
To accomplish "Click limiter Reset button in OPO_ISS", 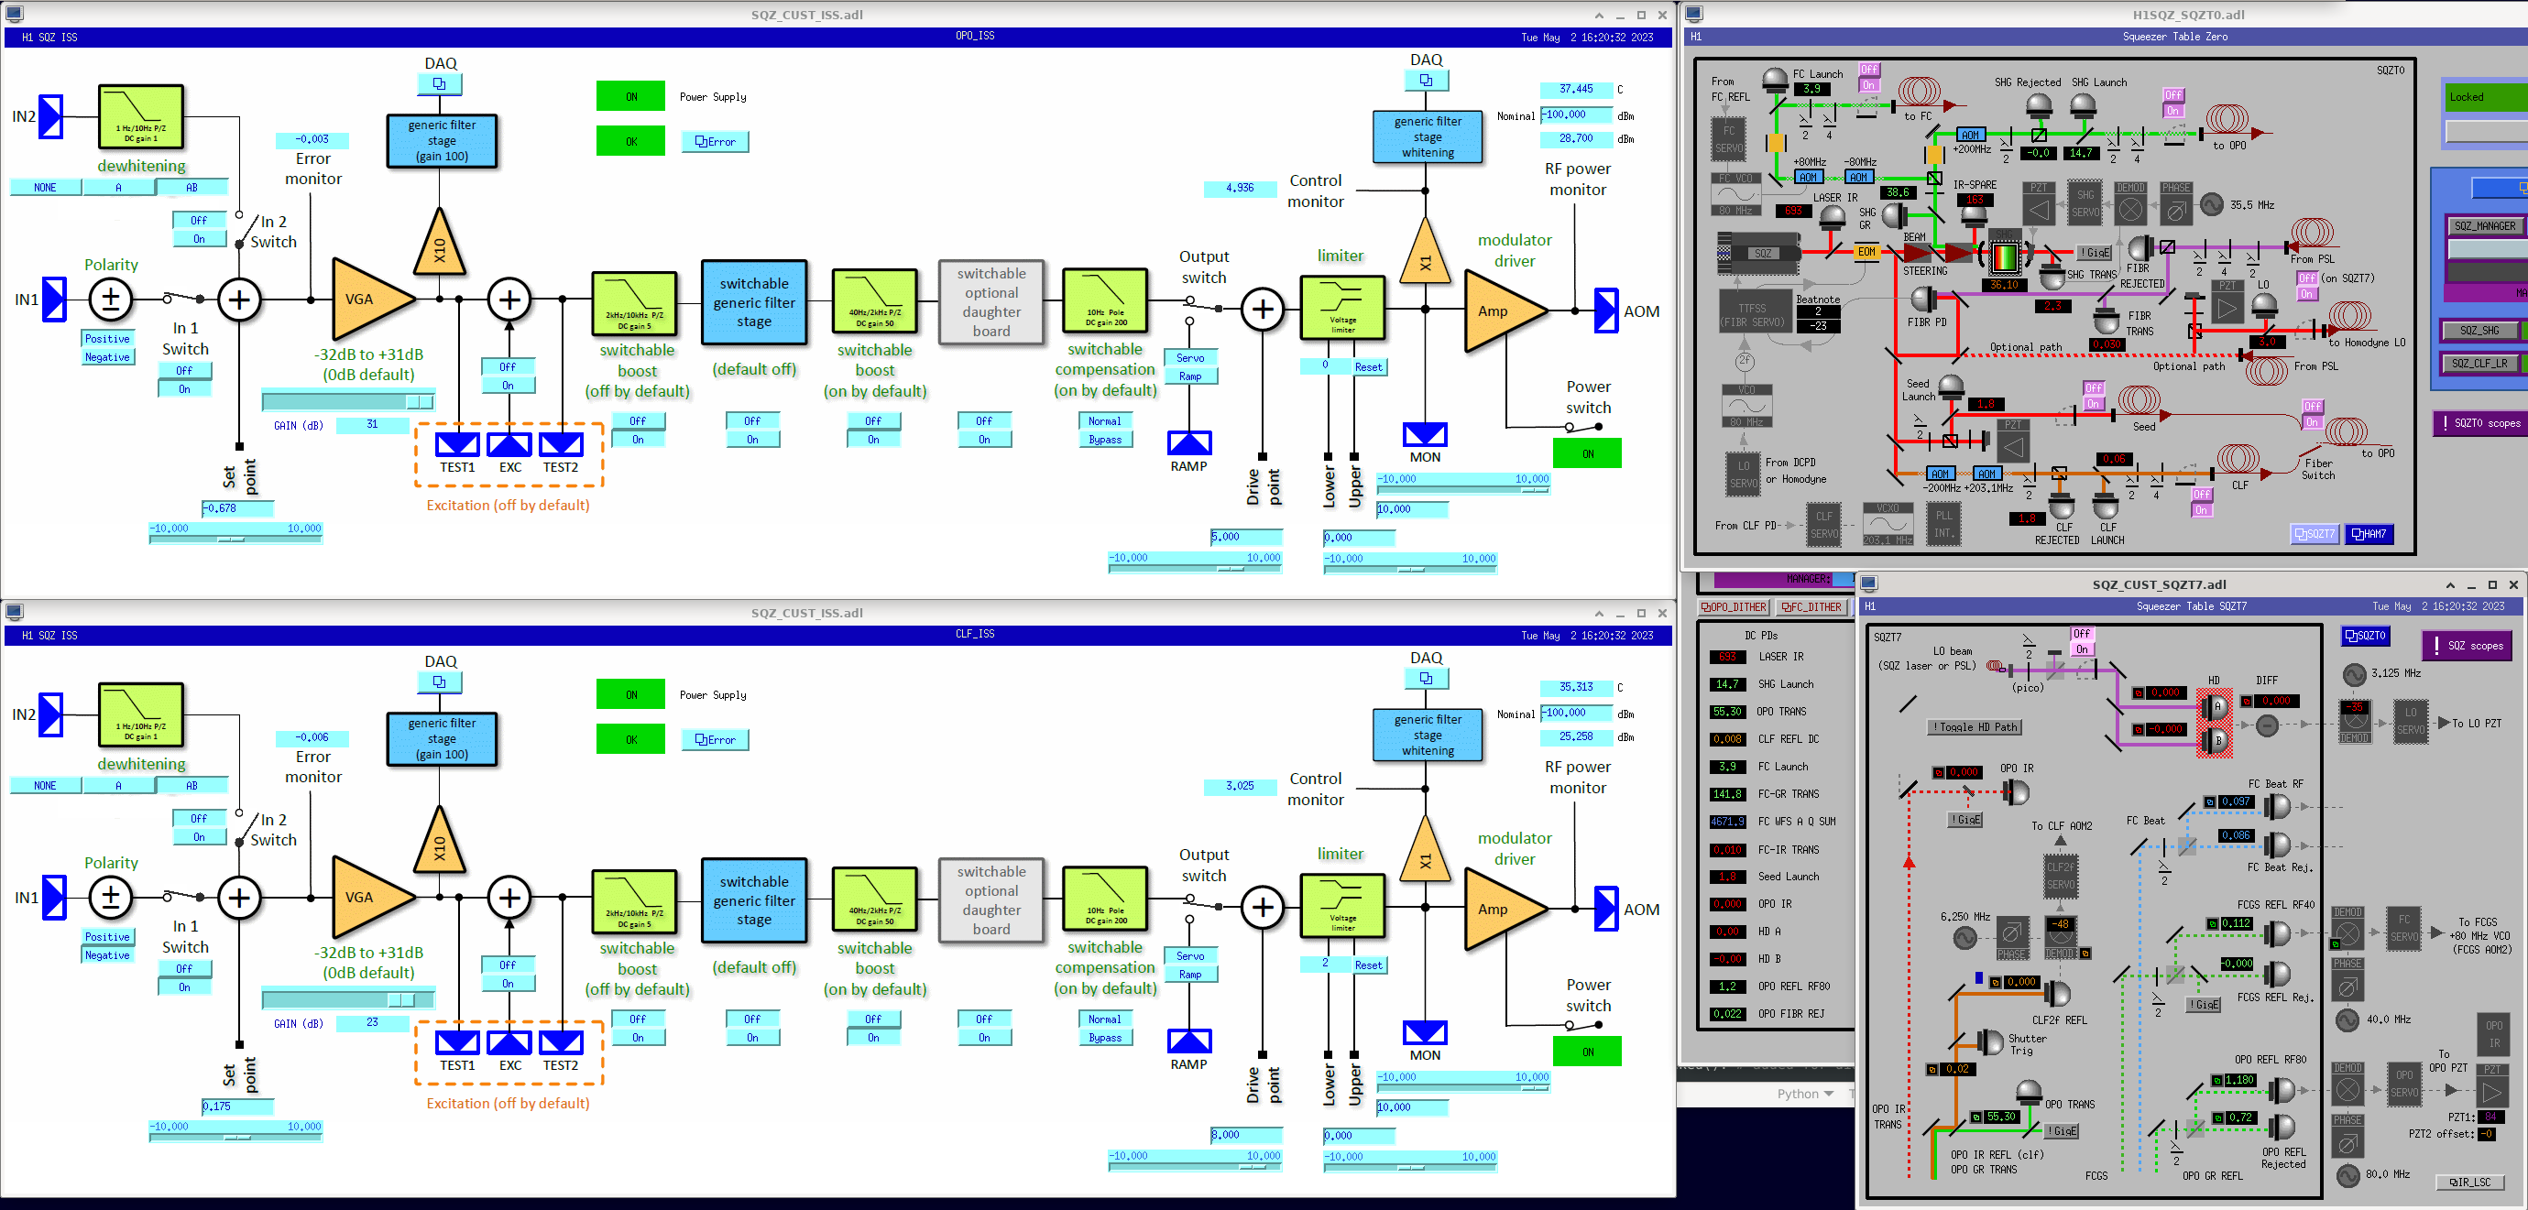I will coord(1368,367).
